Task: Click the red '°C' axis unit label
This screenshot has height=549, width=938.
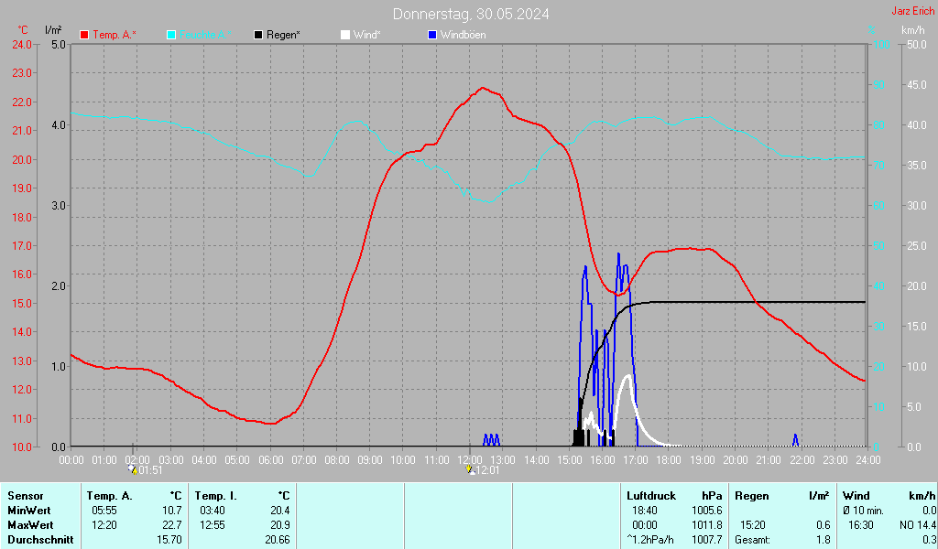Action: [23, 30]
